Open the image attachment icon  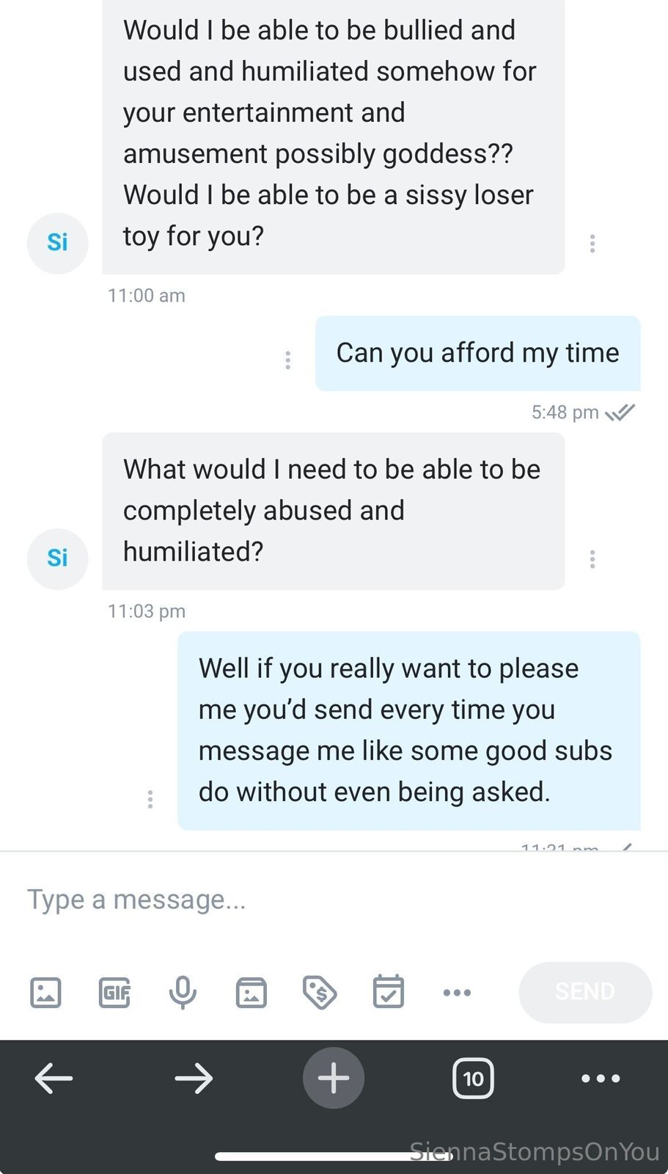tap(45, 993)
